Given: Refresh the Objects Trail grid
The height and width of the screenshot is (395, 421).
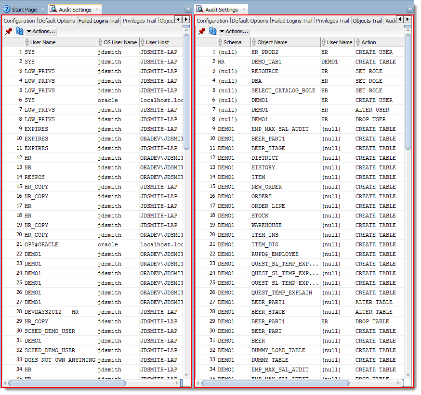Looking at the screenshot, I should point(212,31).
